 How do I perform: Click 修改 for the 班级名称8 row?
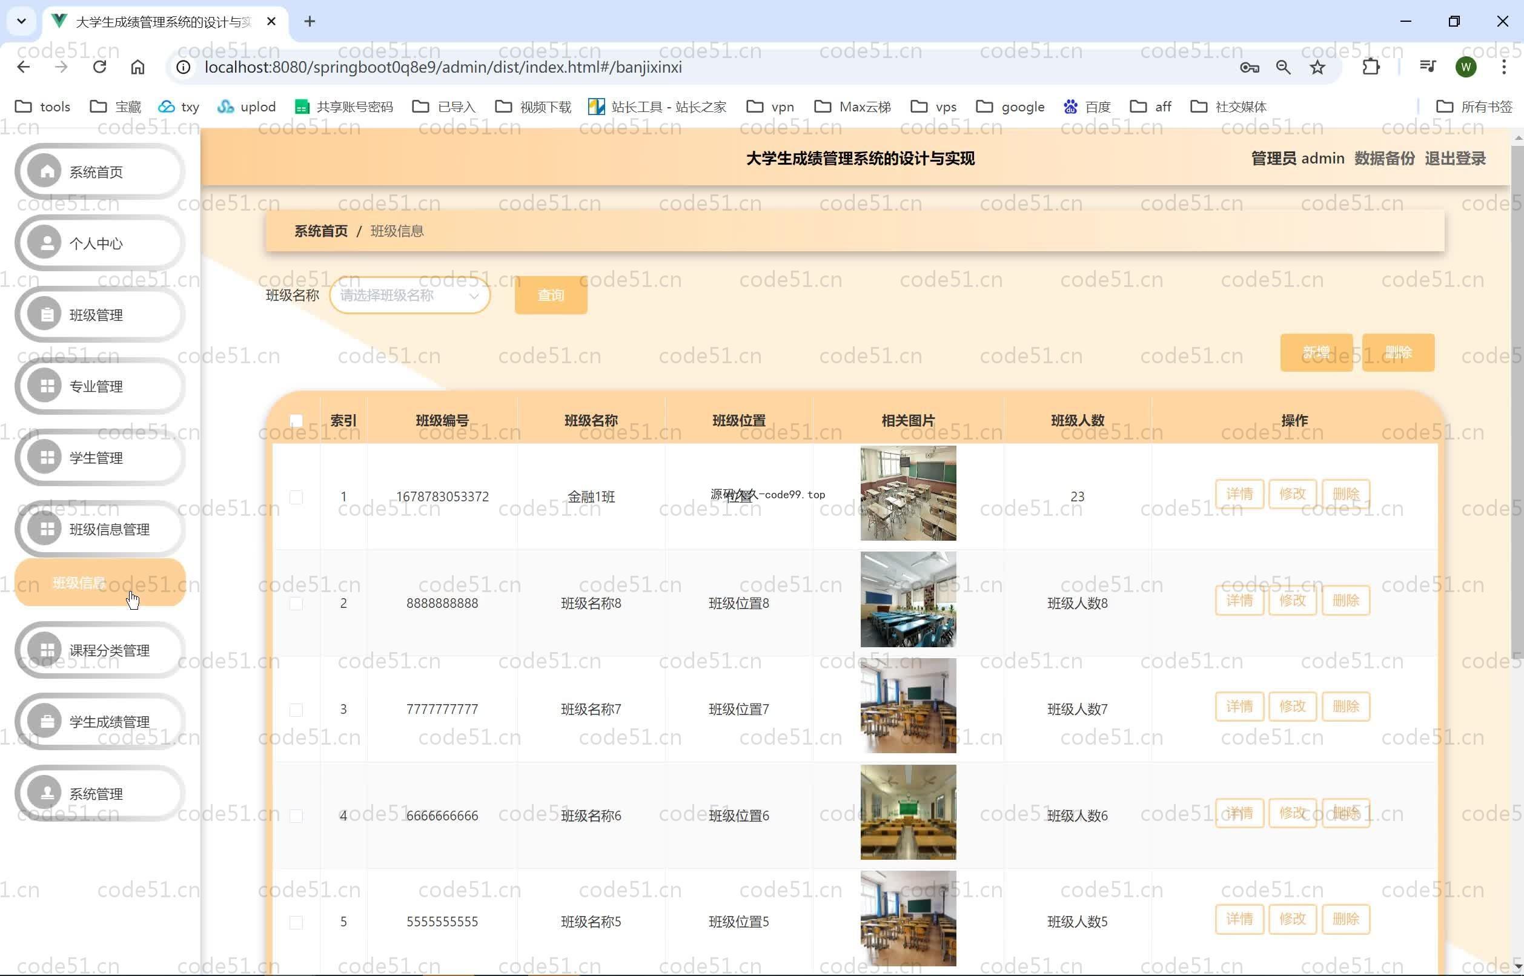coord(1292,600)
